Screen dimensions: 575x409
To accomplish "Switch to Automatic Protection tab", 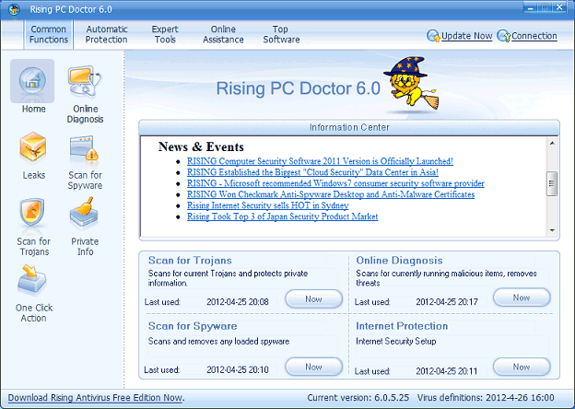I will point(107,34).
